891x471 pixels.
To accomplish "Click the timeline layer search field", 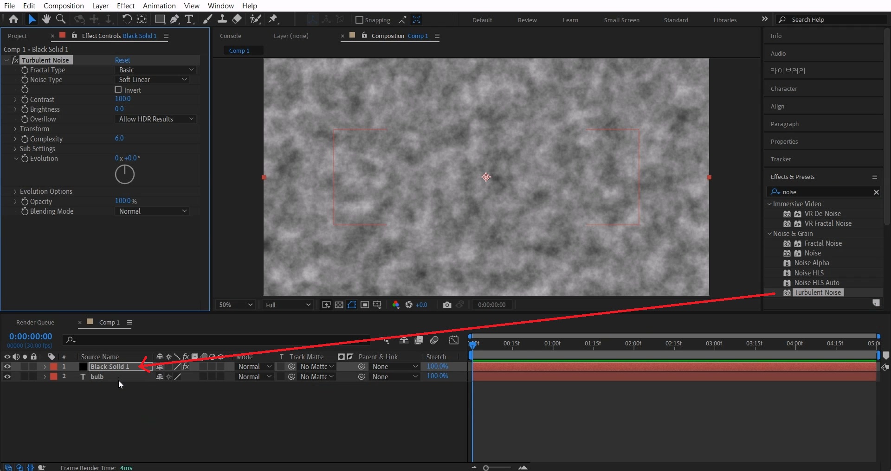I will tap(216, 340).
